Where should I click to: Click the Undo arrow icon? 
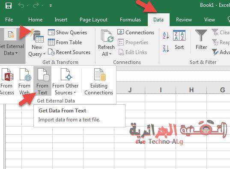point(21,6)
